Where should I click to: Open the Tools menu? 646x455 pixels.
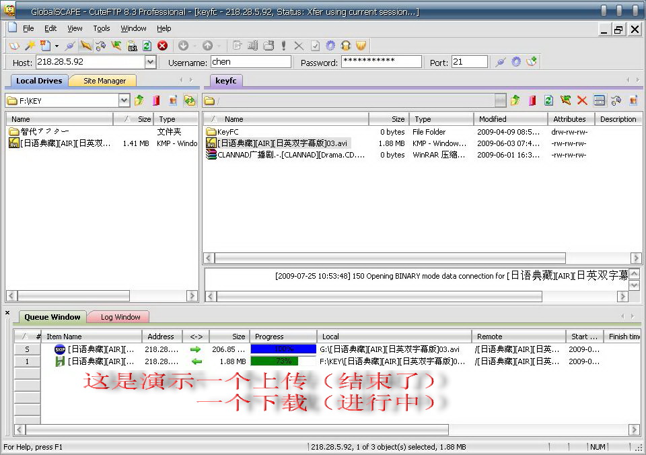(102, 28)
